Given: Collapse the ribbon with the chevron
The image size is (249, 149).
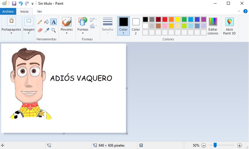Looking at the screenshot, I should click(239, 11).
